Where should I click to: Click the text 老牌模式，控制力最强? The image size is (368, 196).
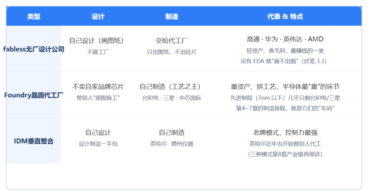[x=285, y=132]
